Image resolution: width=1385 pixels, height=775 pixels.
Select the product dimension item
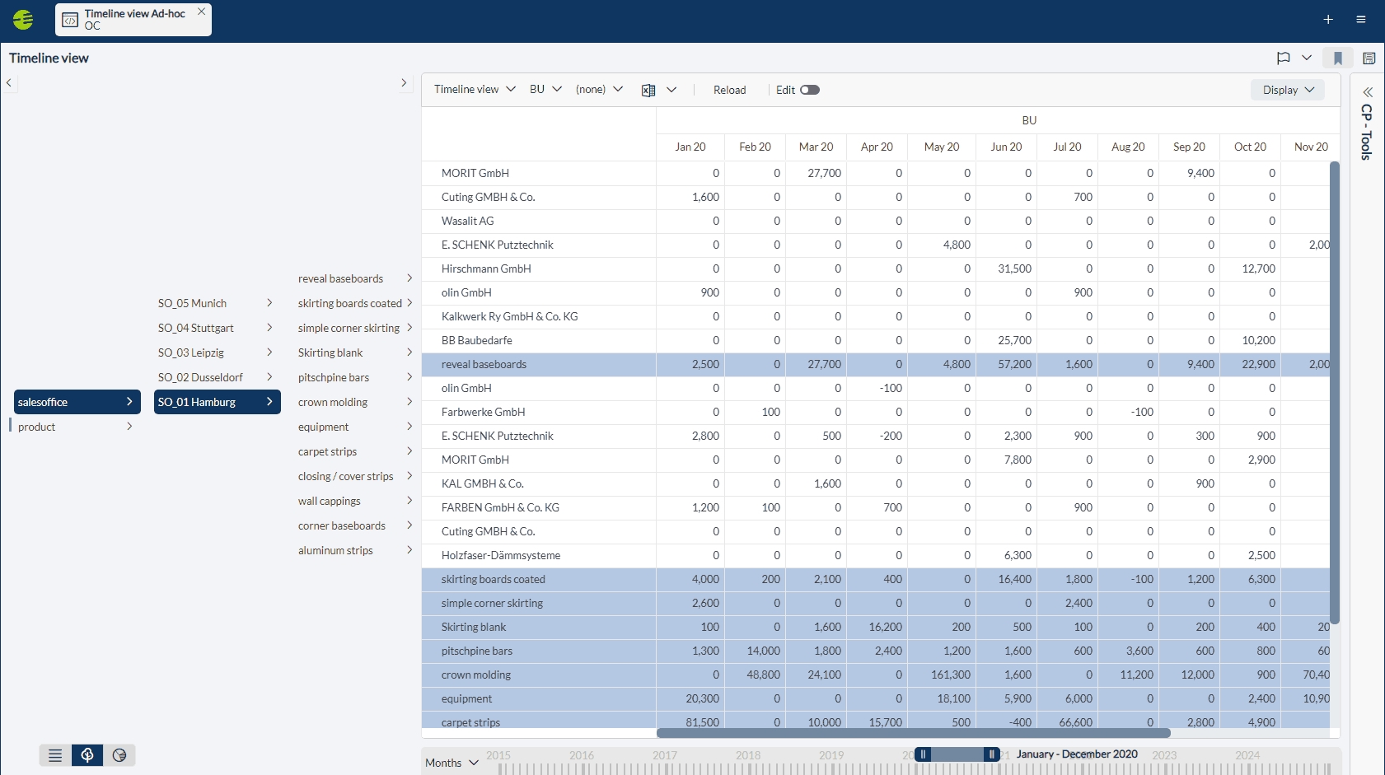(x=37, y=427)
